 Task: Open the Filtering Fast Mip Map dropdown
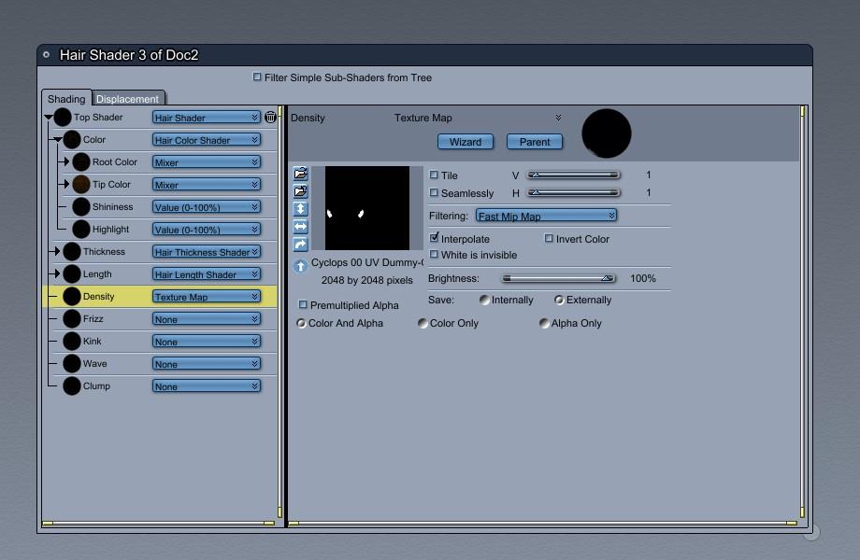click(546, 216)
